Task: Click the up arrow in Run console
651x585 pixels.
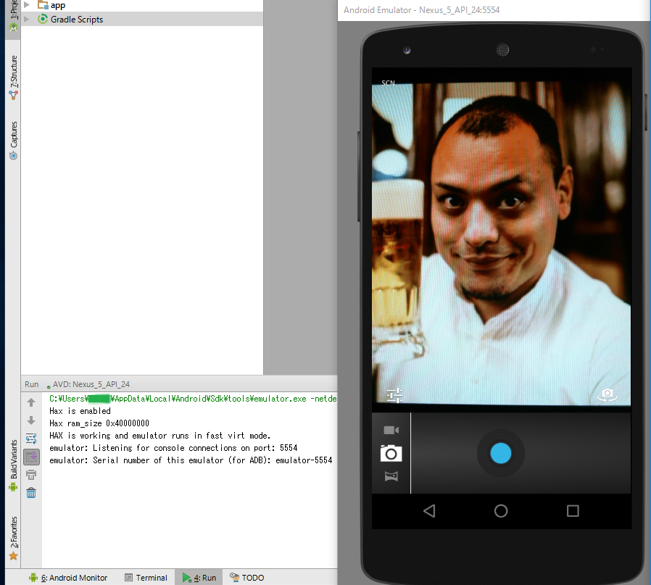Action: pyautogui.click(x=31, y=402)
